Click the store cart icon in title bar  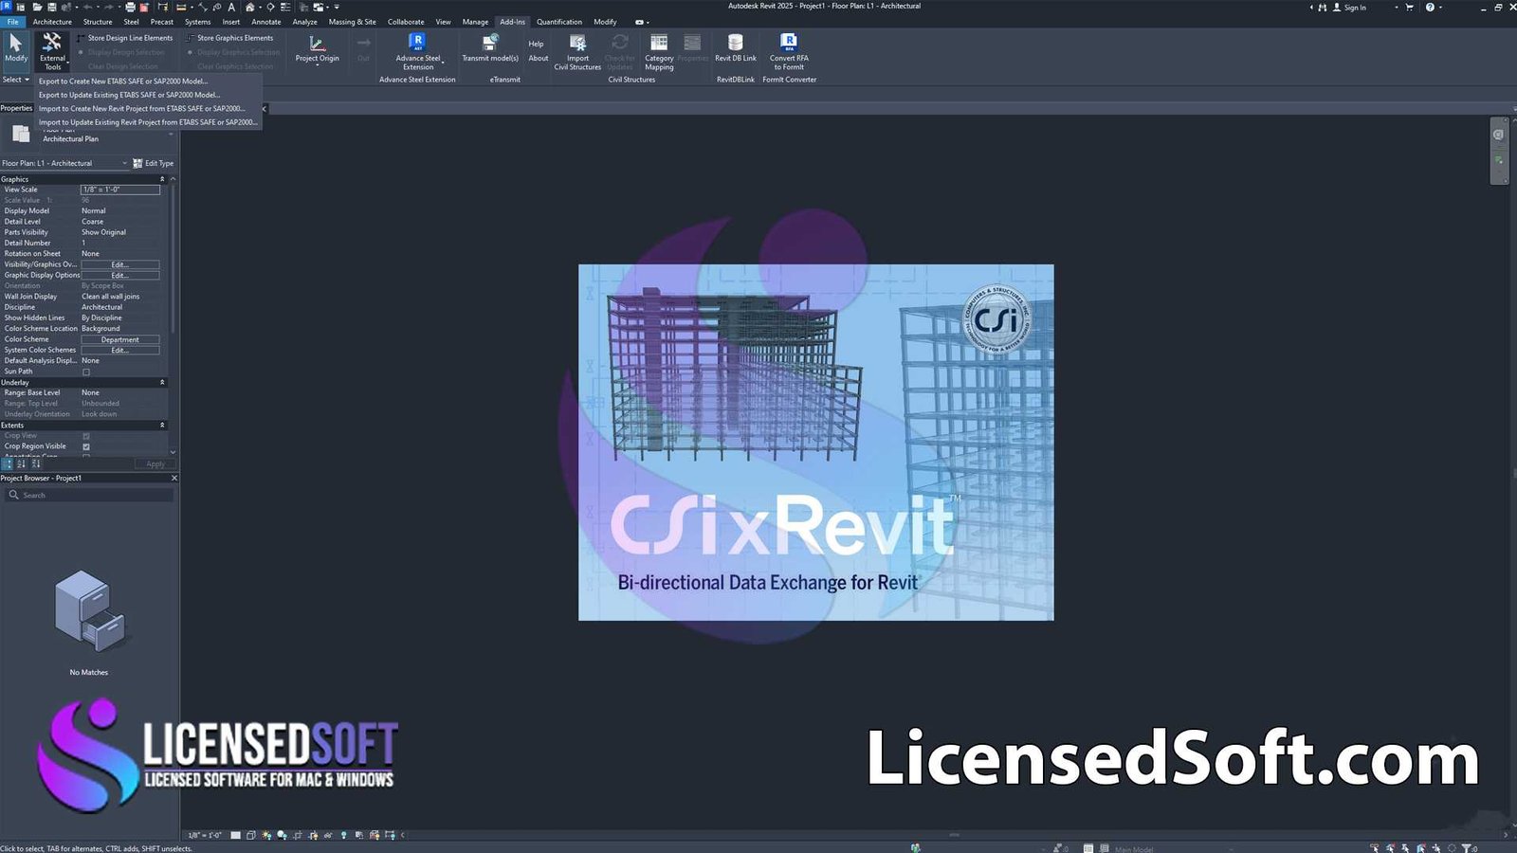(x=1409, y=7)
